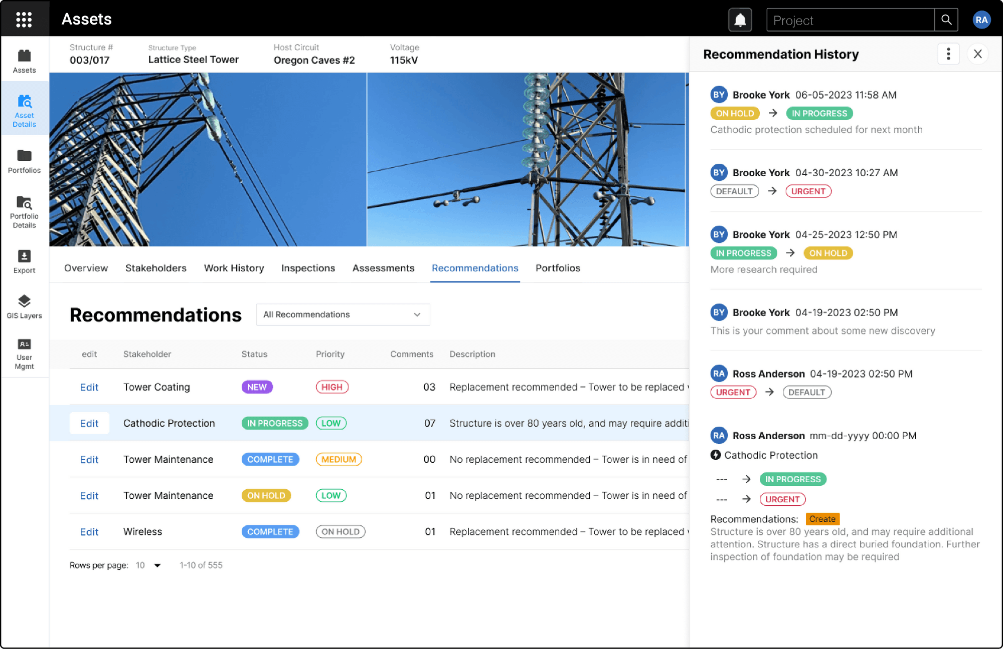
Task: Open the GIS Layers panel icon
Action: tap(24, 306)
